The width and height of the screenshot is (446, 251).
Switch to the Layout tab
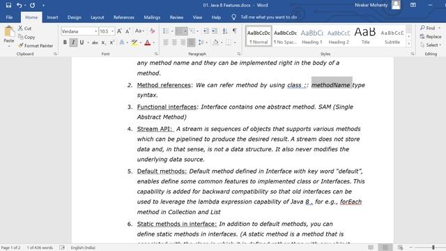point(98,17)
